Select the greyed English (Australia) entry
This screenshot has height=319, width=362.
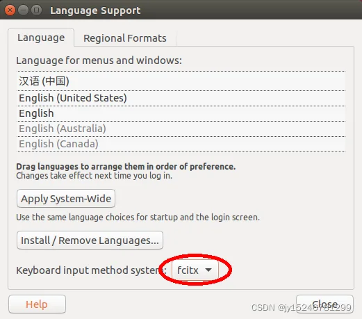pos(181,129)
